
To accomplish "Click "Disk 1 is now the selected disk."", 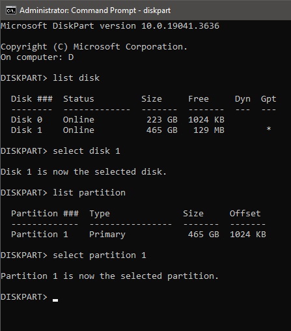I will coord(83,172).
